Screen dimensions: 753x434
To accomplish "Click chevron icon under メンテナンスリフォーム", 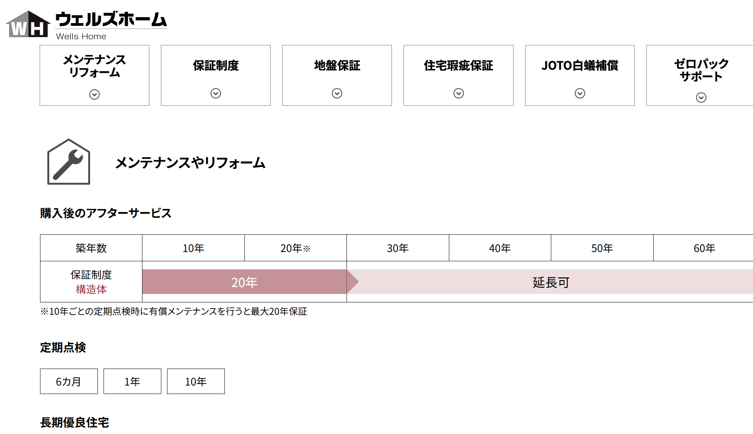I will (x=94, y=95).
